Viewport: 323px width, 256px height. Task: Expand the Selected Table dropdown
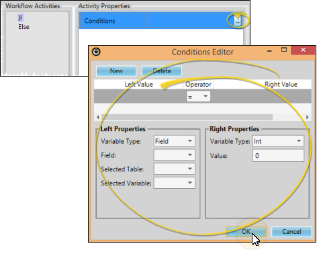point(175,169)
